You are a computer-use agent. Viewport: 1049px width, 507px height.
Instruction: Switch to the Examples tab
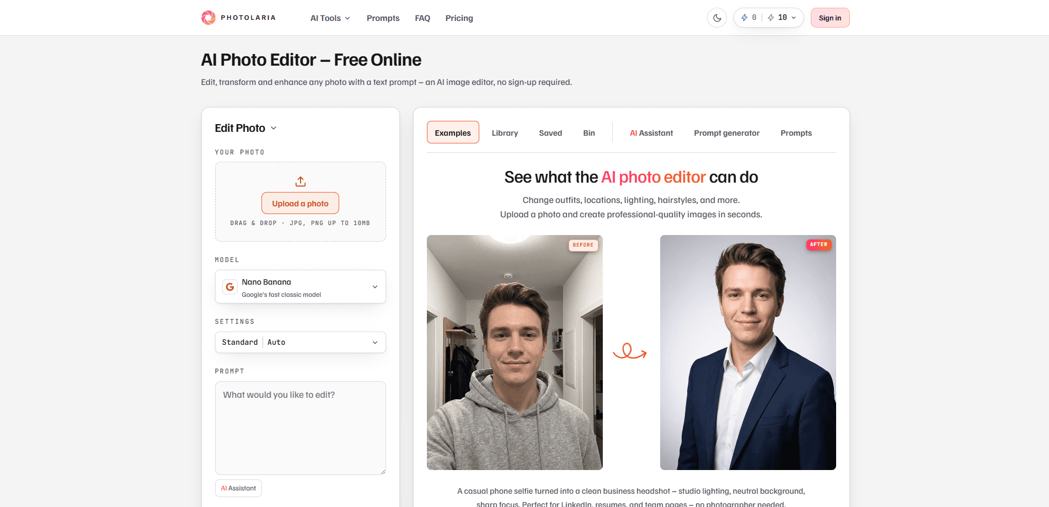pyautogui.click(x=453, y=132)
